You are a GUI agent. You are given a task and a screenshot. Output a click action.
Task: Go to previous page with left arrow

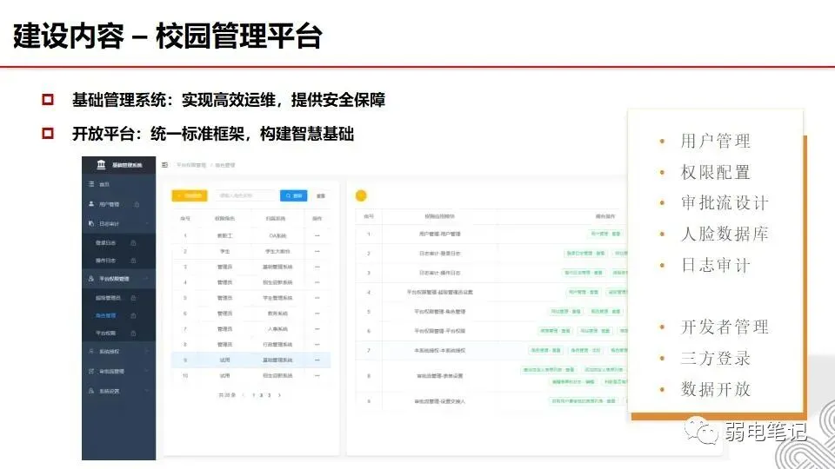point(244,395)
